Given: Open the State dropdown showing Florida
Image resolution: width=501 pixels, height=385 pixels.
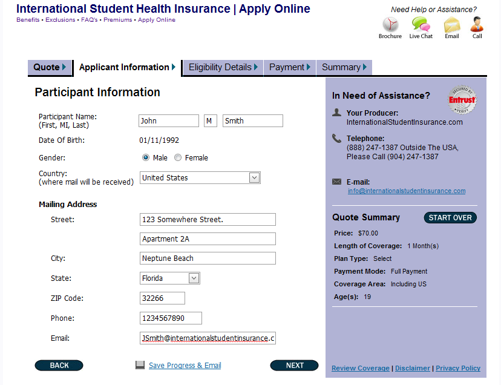Looking at the screenshot, I should click(169, 278).
